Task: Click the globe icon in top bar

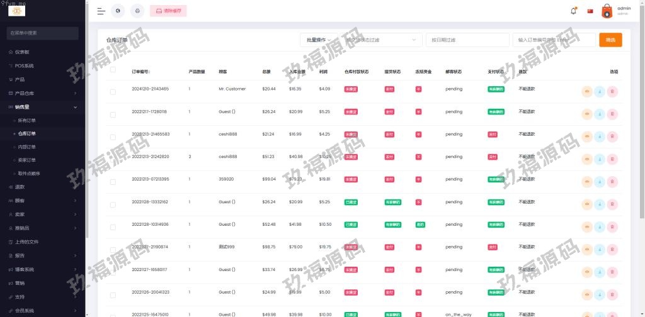Action: pyautogui.click(x=118, y=11)
